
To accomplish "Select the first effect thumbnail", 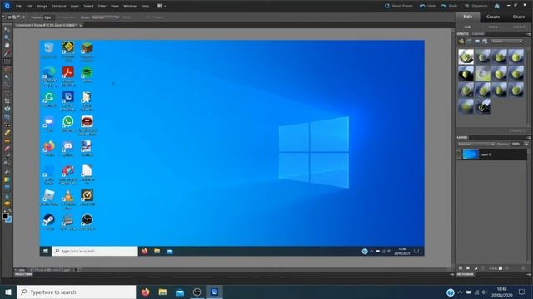I will 466,56.
